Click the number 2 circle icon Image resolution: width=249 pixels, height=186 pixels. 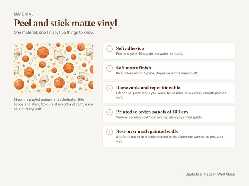(110, 68)
